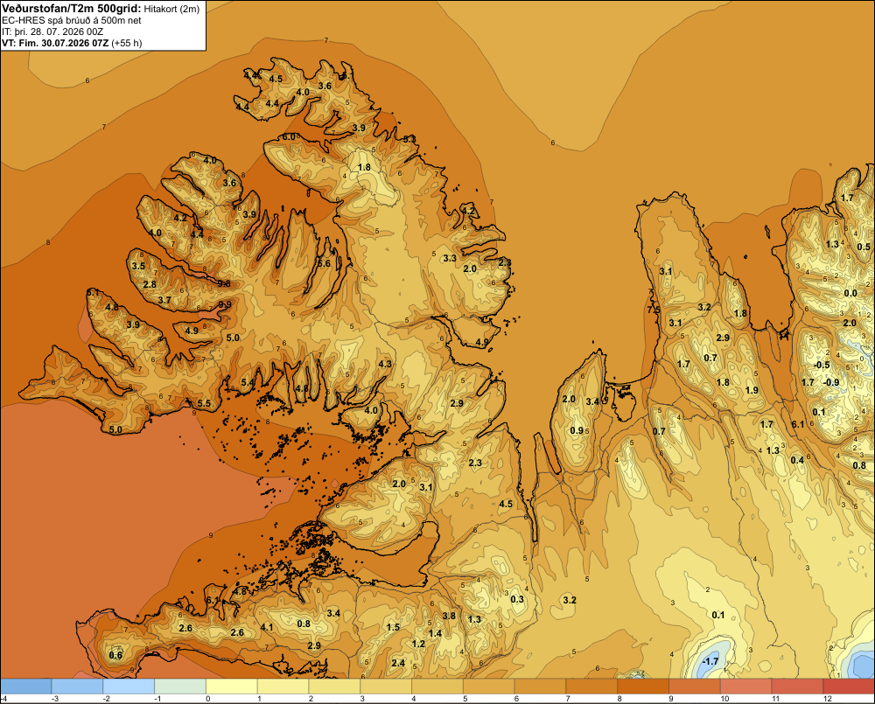
Task: Click the -1.7 temperature label on the glacier
Action: [x=710, y=661]
